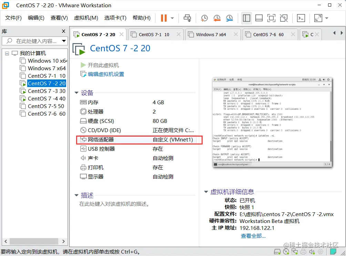
Task: Click the sound device status icon
Action: (x=312, y=252)
